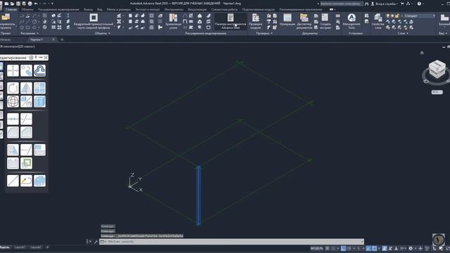
Task: Toggle the grid display in status bar
Action: 327,248
